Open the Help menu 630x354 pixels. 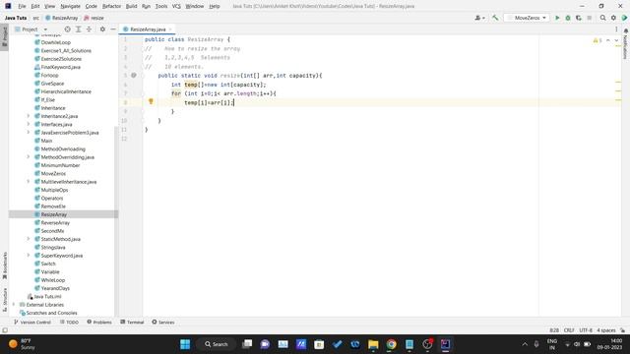point(215,6)
